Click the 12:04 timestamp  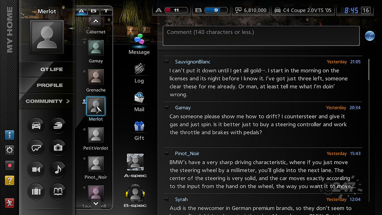coord(355,199)
